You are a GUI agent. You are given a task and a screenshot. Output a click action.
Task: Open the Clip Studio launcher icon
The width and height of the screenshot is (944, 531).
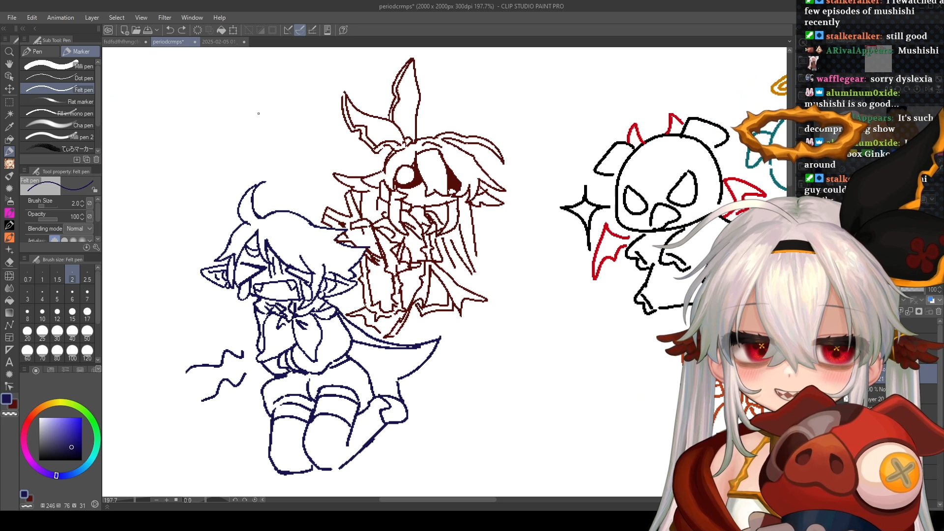[x=108, y=30]
